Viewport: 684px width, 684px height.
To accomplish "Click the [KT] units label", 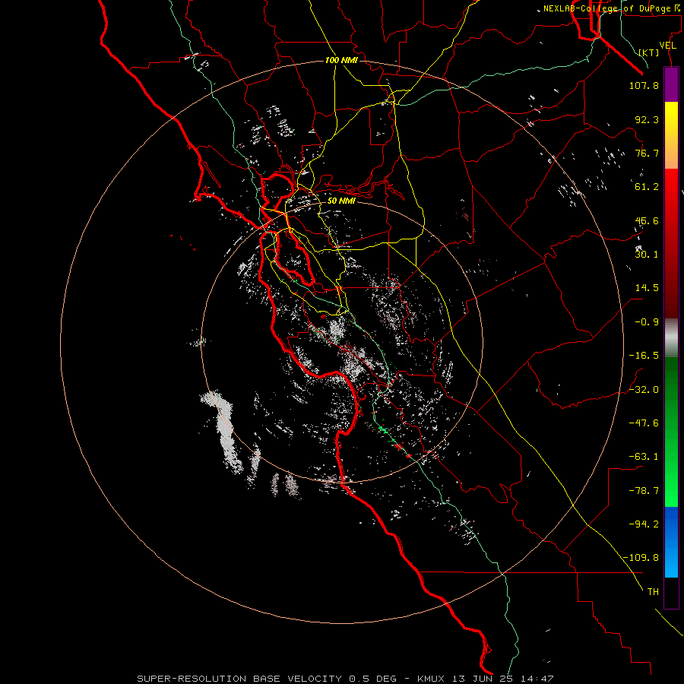I will point(649,52).
